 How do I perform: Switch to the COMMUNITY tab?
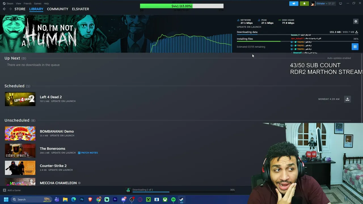point(58,9)
